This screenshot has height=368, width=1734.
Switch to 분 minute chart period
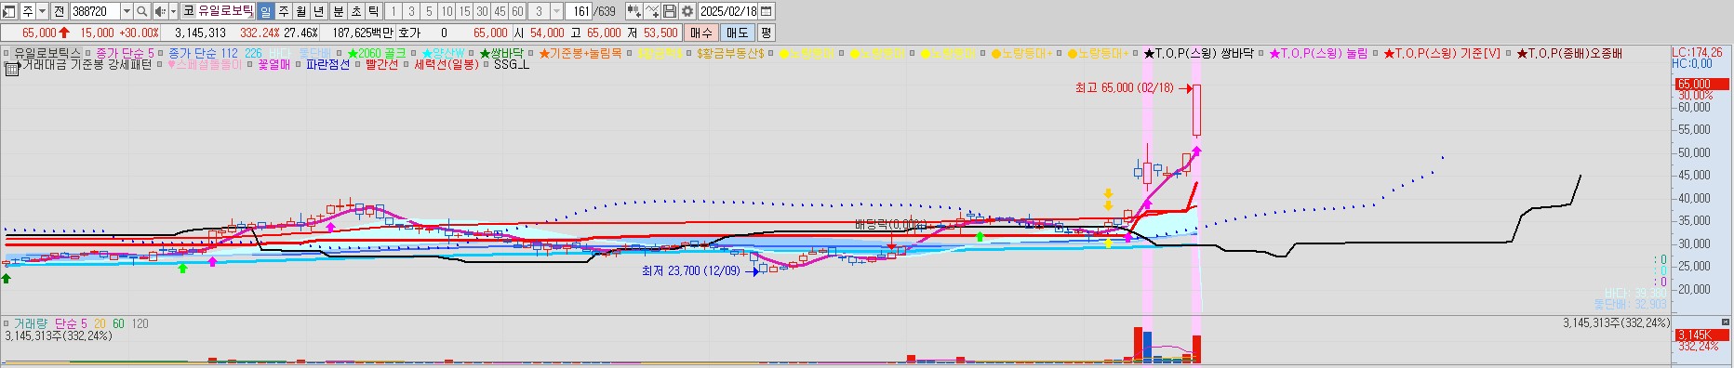tap(338, 11)
